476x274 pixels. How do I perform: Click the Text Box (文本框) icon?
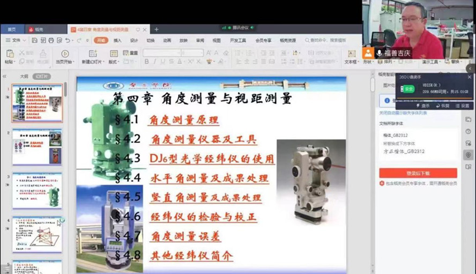coord(351,54)
